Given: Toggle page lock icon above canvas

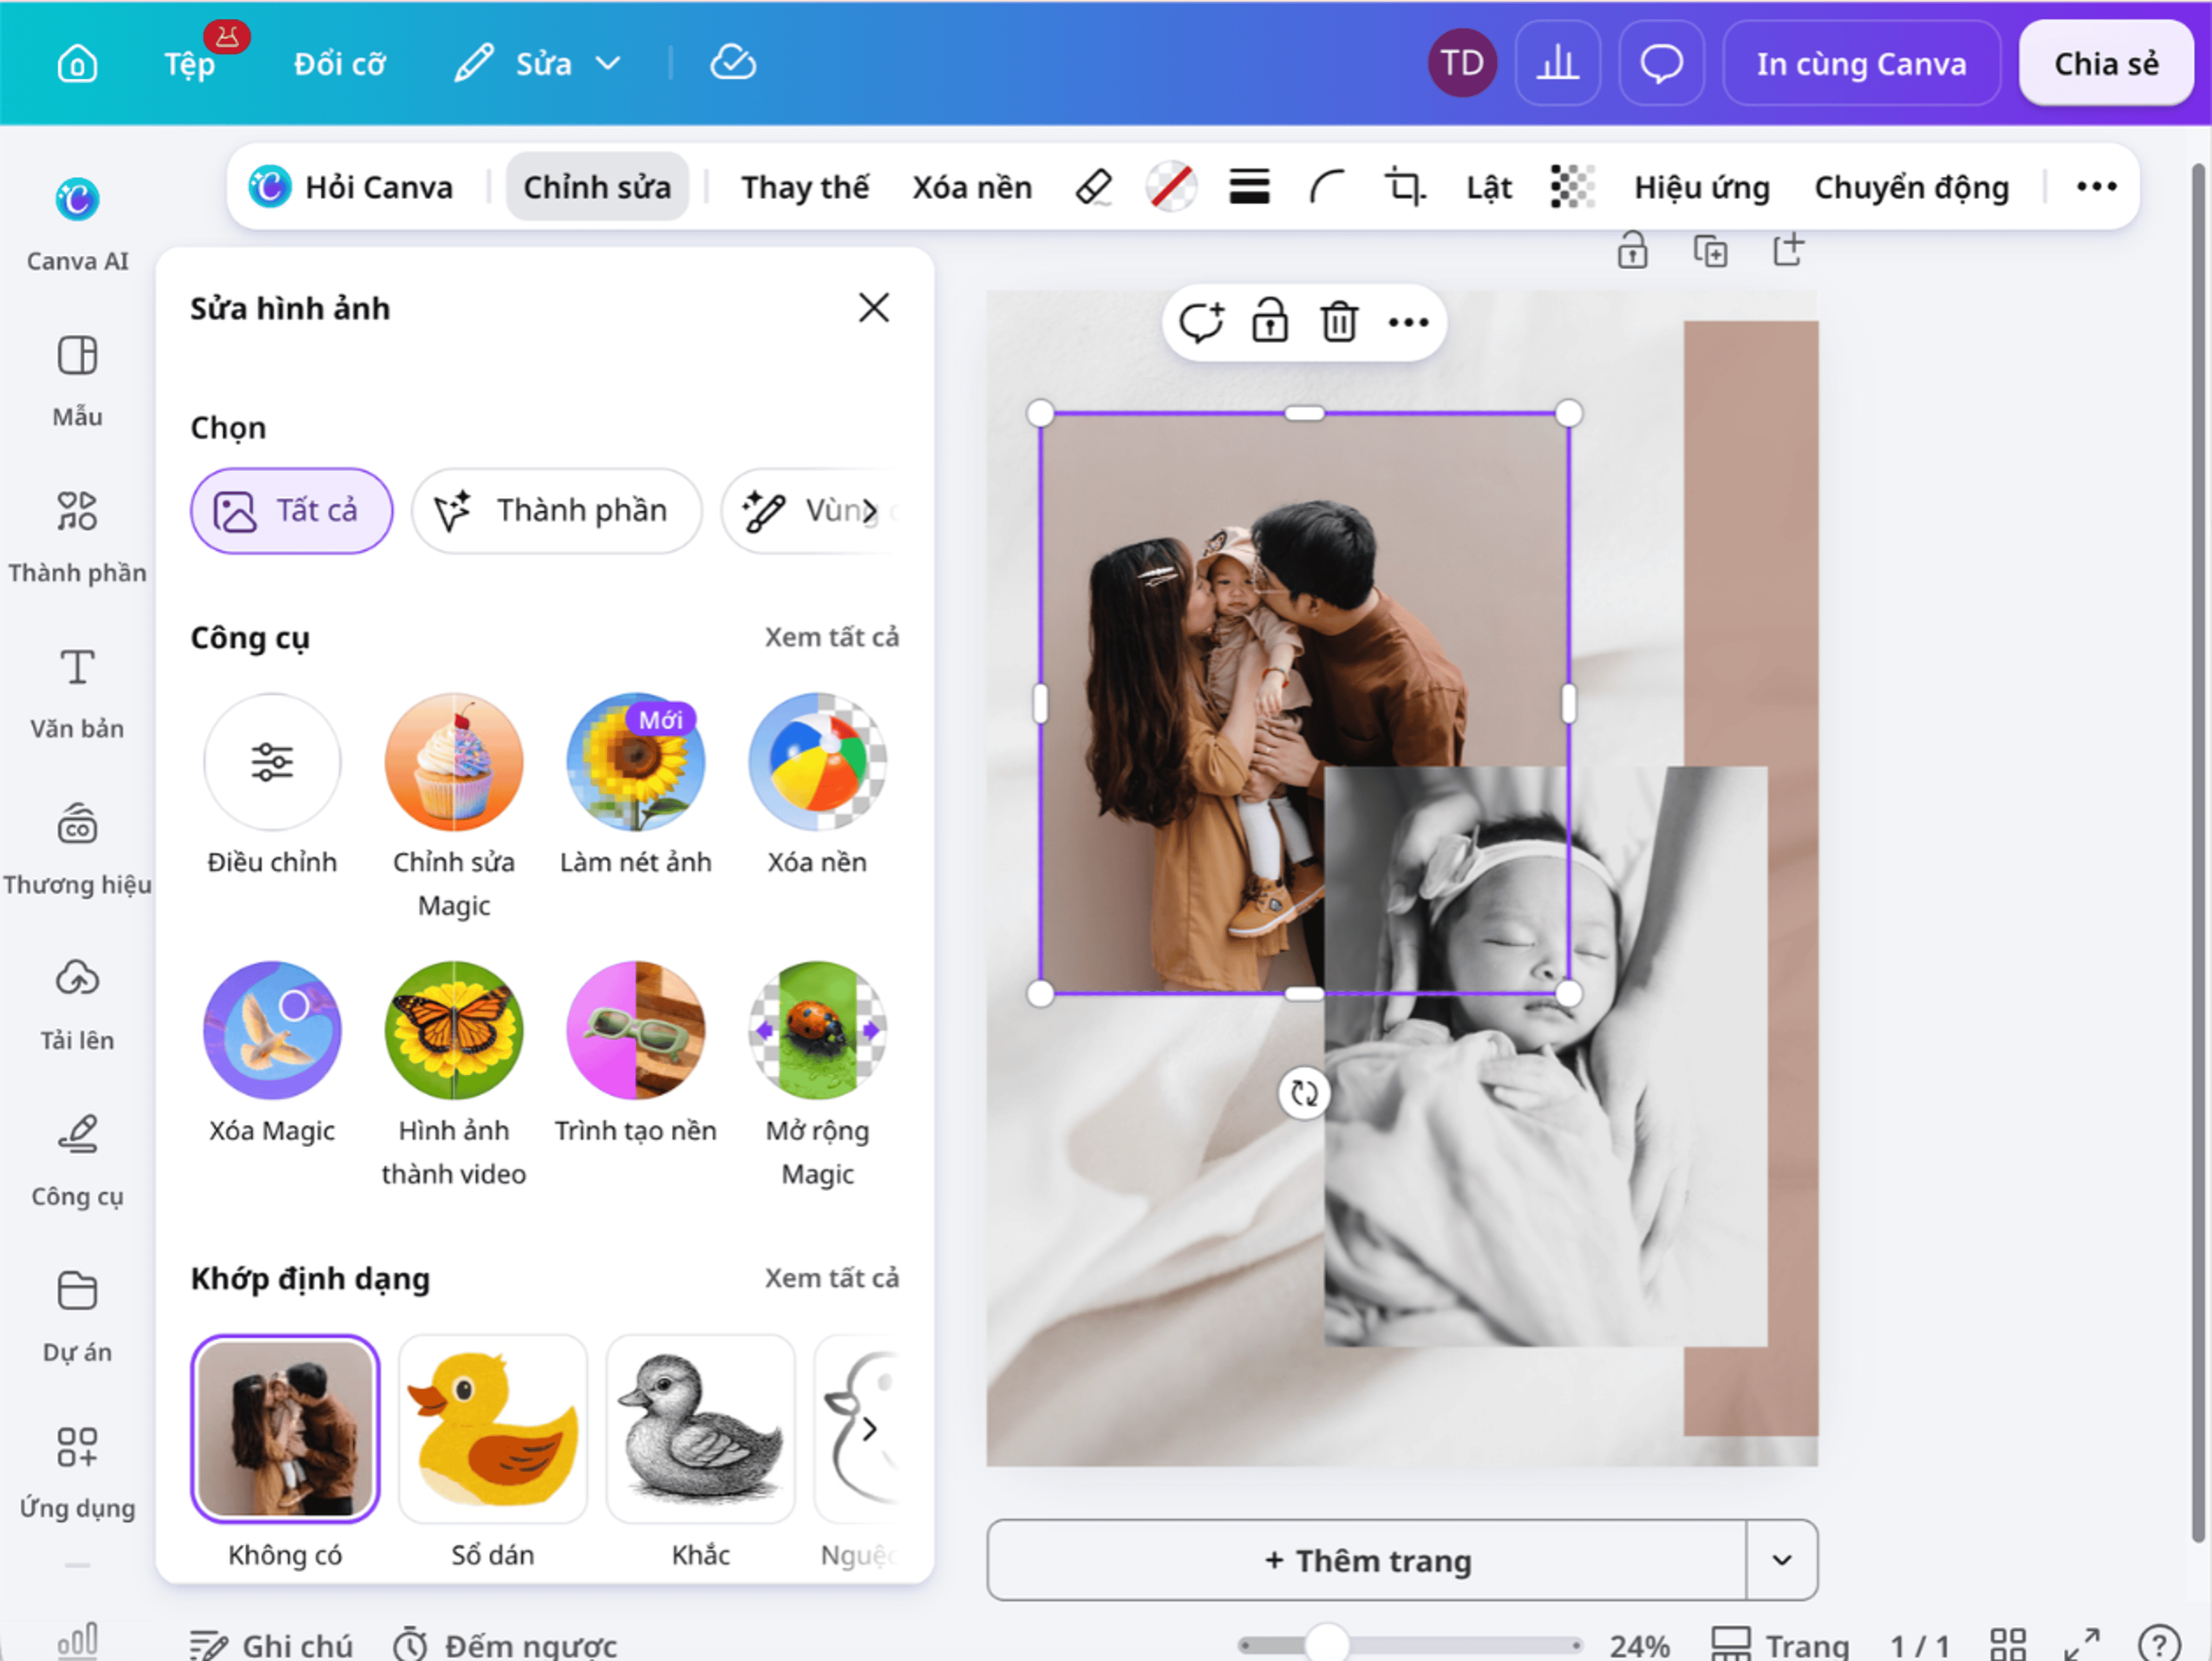Looking at the screenshot, I should pos(1632,250).
